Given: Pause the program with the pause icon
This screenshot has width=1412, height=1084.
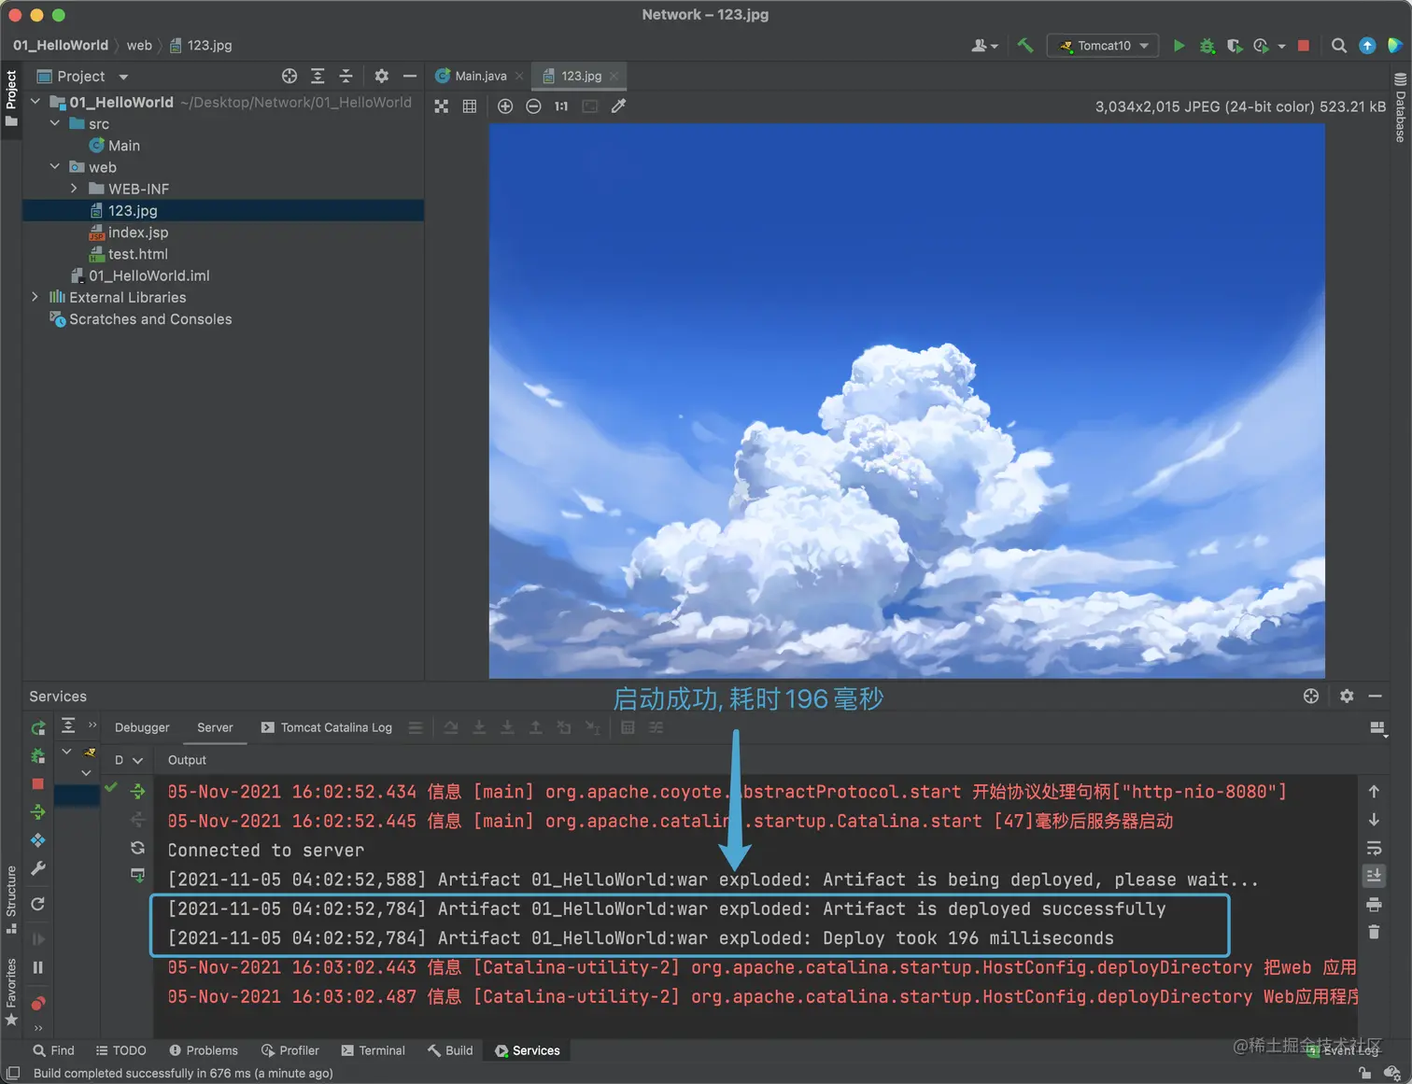Looking at the screenshot, I should point(38,967).
